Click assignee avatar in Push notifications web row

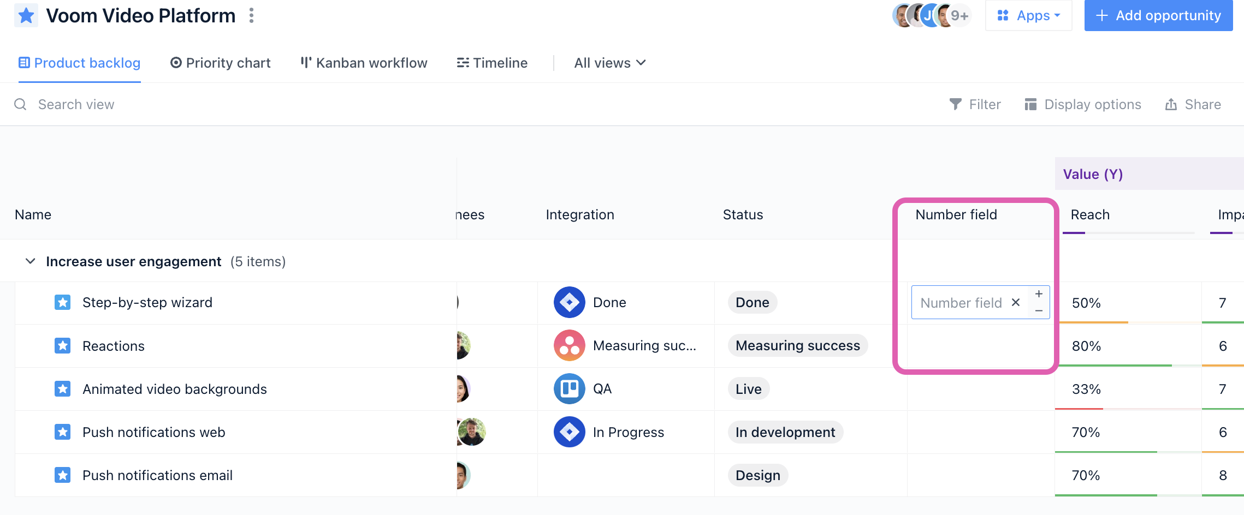pos(471,432)
